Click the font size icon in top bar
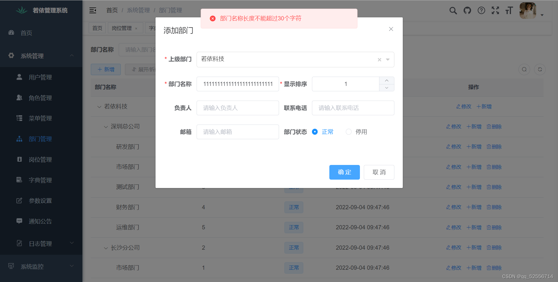The image size is (558, 282). tap(509, 10)
